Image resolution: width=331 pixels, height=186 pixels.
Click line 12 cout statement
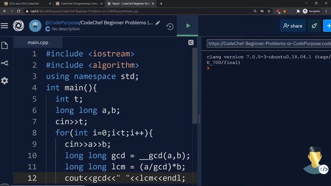(x=125, y=178)
